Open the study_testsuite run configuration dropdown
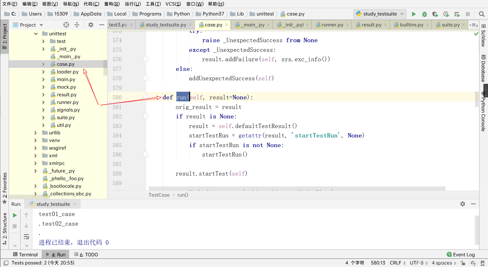 pyautogui.click(x=380, y=14)
